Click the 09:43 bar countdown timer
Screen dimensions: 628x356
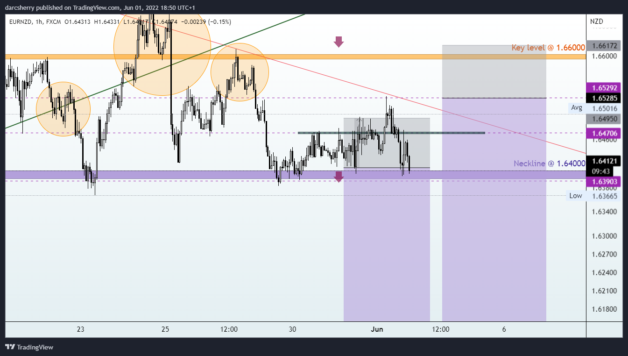point(600,171)
